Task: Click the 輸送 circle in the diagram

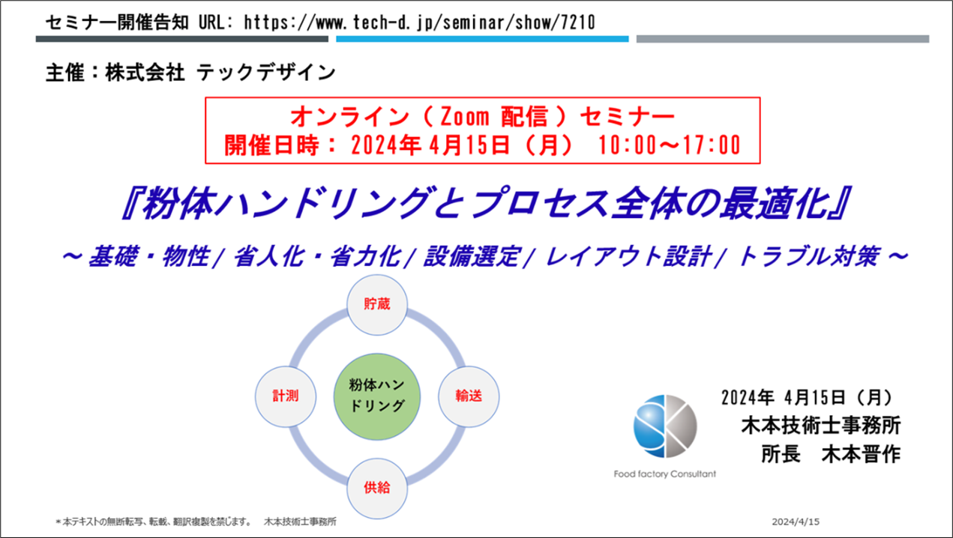Action: point(467,396)
